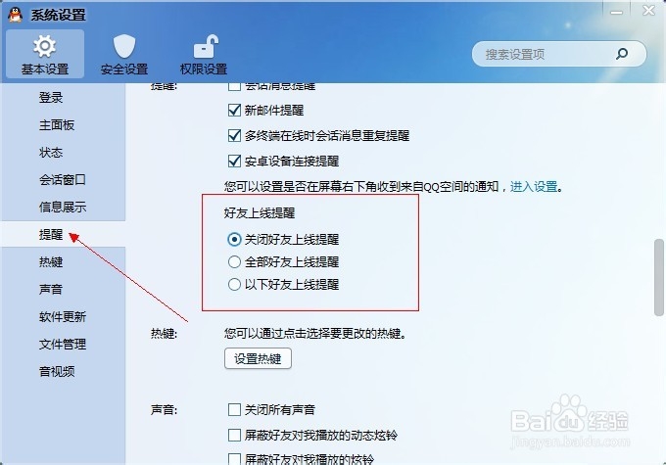Enable 关闭所有声音 checkbox
The height and width of the screenshot is (465, 666).
pos(234,409)
